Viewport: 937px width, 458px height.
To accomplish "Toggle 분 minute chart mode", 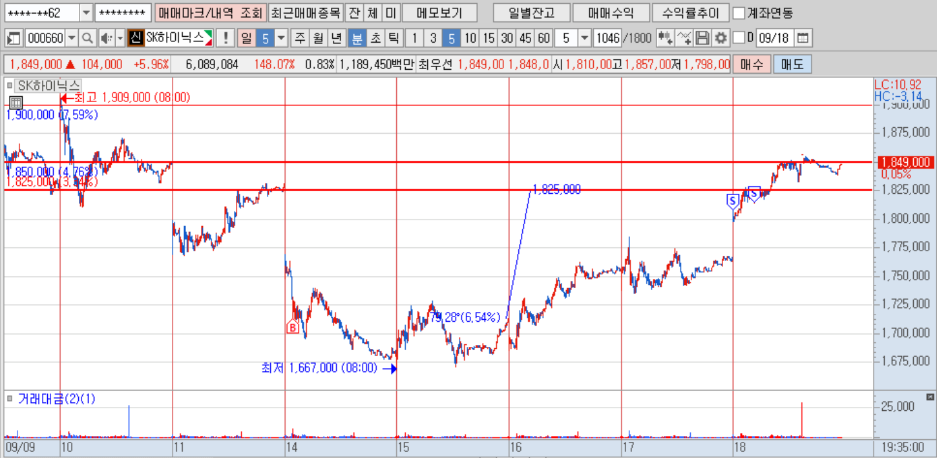I will [x=357, y=38].
